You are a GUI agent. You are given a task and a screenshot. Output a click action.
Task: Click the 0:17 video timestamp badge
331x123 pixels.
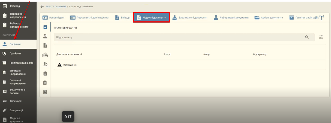coord(68,117)
